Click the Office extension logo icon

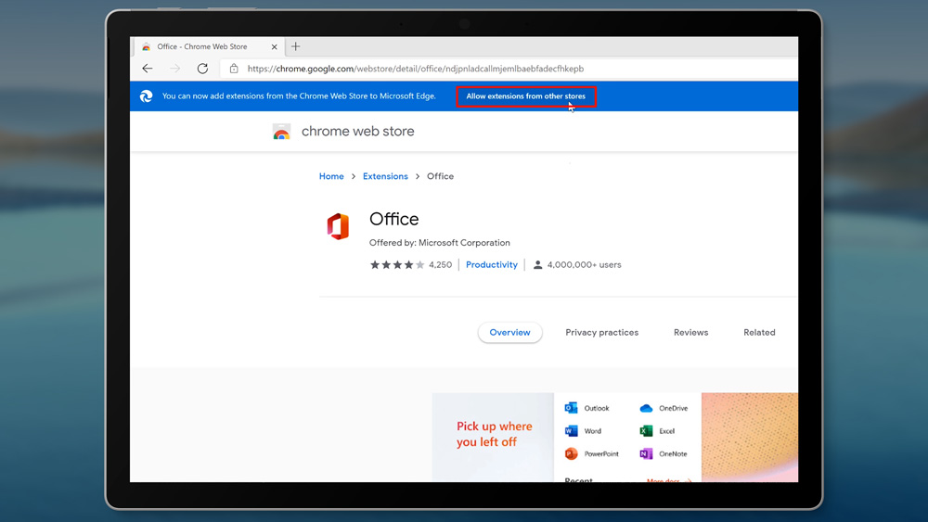(x=338, y=226)
